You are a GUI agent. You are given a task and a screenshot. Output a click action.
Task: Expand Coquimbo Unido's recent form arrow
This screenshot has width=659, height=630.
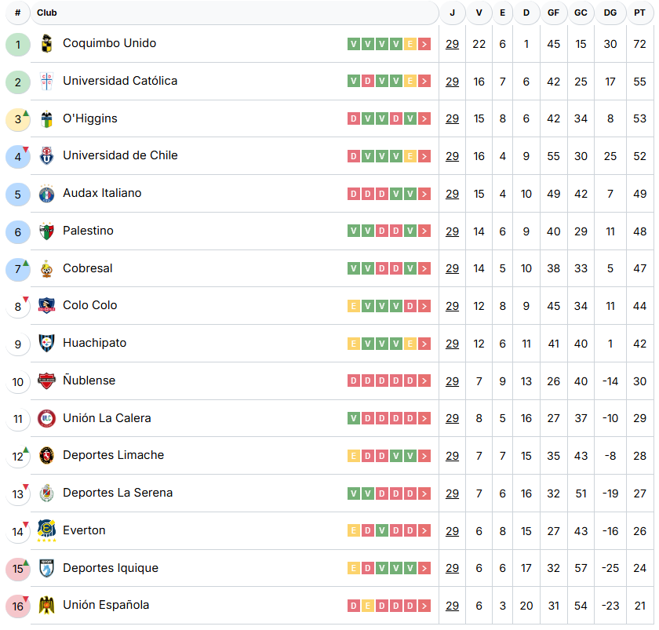[x=424, y=44]
